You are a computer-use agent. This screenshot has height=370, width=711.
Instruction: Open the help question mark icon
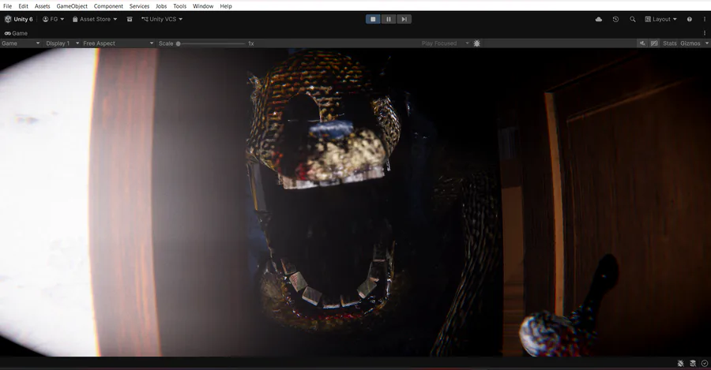point(689,19)
